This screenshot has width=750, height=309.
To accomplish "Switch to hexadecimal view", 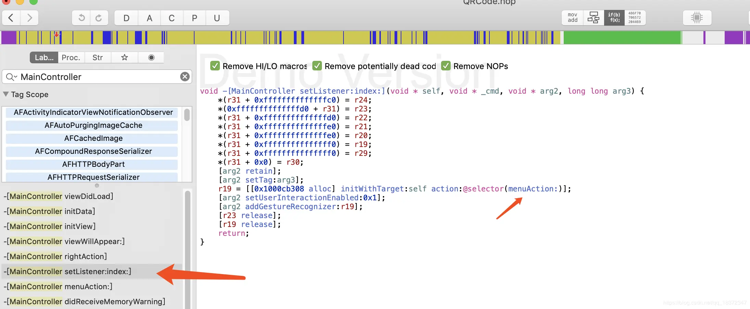I will pos(635,18).
